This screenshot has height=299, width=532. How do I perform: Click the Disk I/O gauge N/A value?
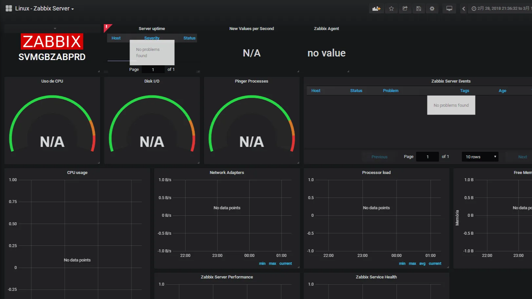click(152, 142)
